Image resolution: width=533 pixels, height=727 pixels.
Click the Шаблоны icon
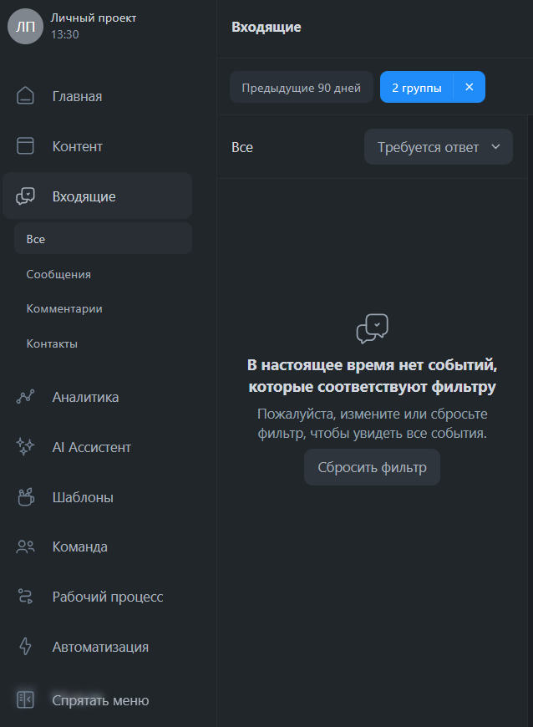pyautogui.click(x=26, y=497)
